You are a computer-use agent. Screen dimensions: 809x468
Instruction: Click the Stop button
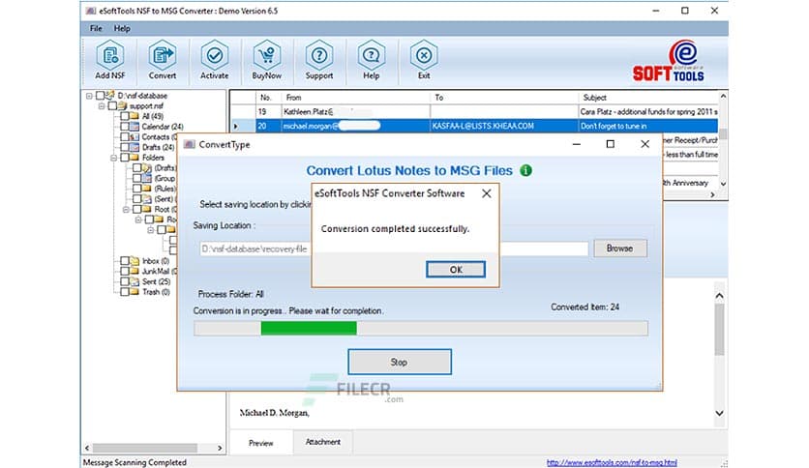point(400,362)
